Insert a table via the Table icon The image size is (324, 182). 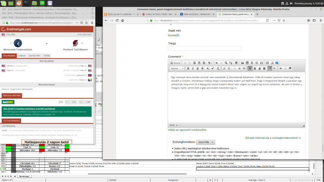pyautogui.click(x=247, y=63)
